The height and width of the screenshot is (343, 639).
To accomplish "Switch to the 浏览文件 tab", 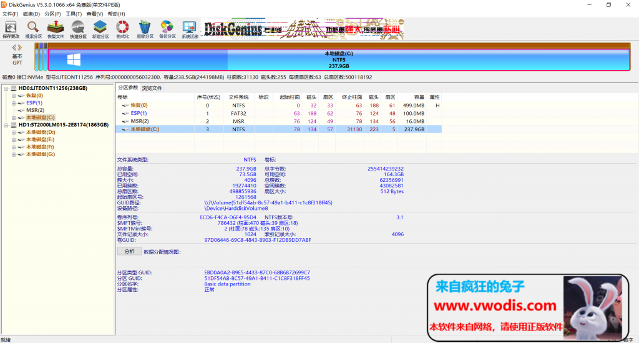I will [x=152, y=88].
